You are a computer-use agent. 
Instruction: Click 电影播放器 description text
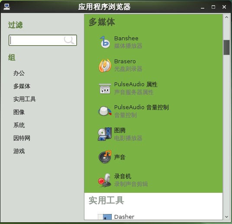coord(128,138)
